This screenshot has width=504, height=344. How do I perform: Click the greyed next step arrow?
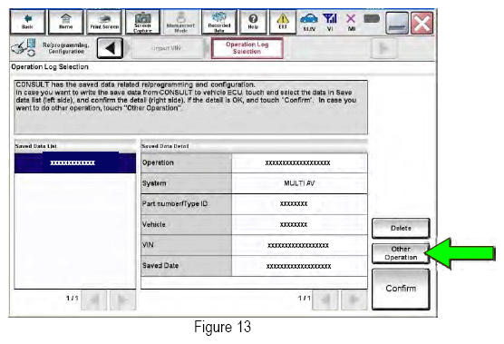tap(383, 48)
